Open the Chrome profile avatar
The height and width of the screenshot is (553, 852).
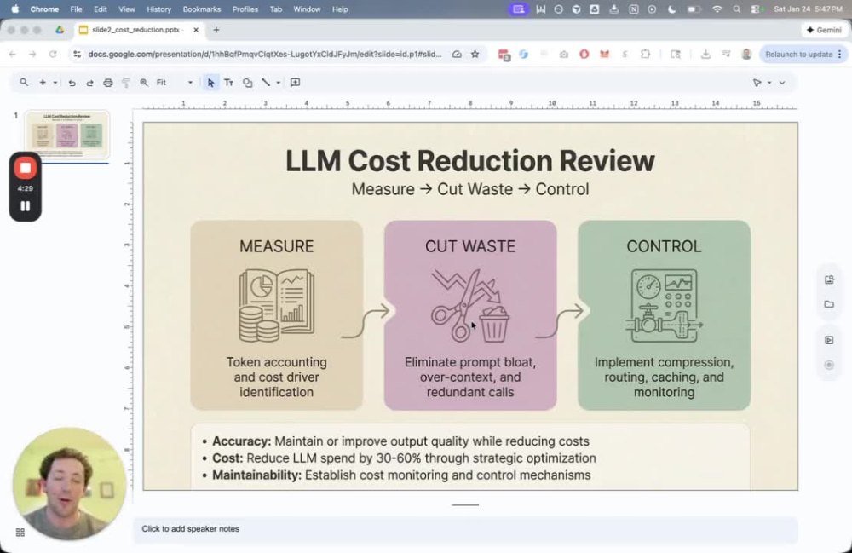[x=746, y=55]
